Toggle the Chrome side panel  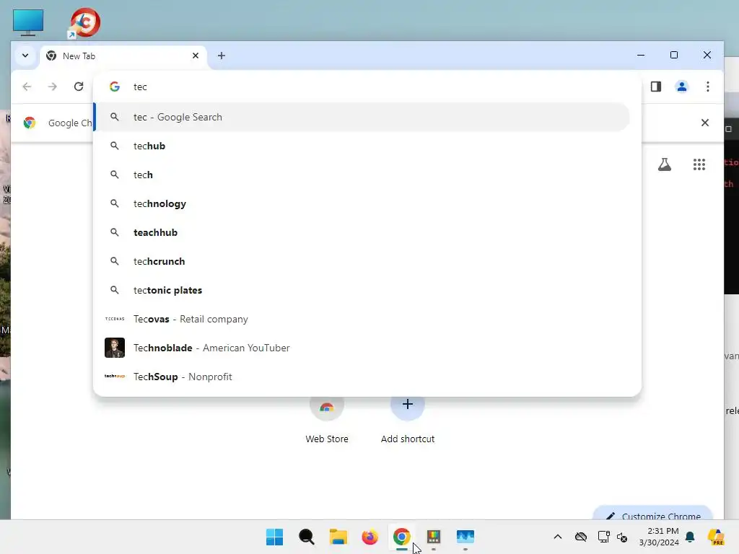point(656,87)
